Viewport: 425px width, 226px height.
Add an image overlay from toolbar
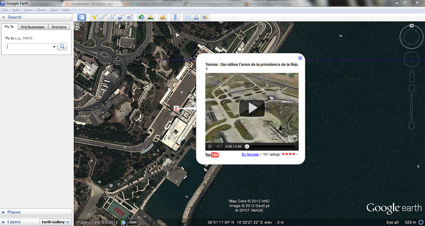[121, 17]
